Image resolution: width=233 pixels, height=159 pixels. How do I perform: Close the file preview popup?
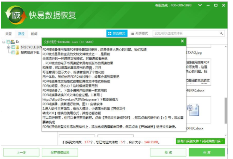[x=182, y=41]
